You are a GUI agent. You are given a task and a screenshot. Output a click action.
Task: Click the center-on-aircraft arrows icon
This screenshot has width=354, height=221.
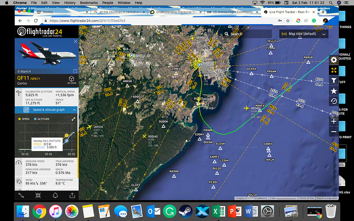coord(38,196)
